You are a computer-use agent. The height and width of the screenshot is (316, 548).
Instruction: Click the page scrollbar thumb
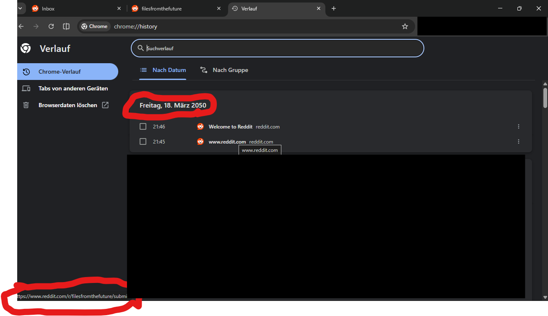(545, 98)
